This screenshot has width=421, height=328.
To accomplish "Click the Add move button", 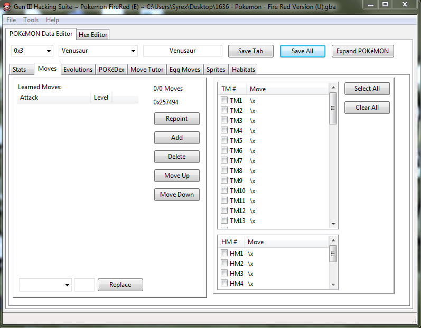I will coord(176,138).
